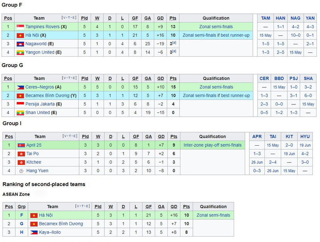Open the Persija Jakarta team link

pyautogui.click(x=40, y=104)
